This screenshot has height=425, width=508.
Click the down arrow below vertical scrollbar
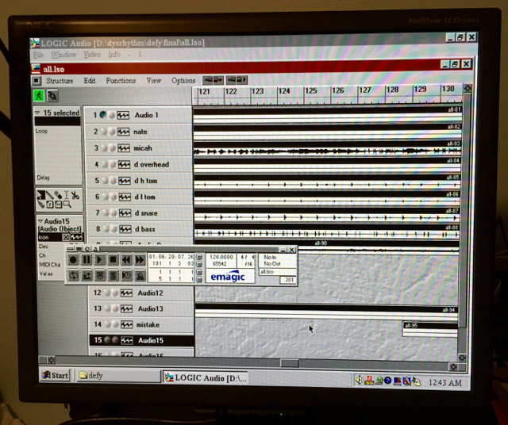(x=462, y=358)
